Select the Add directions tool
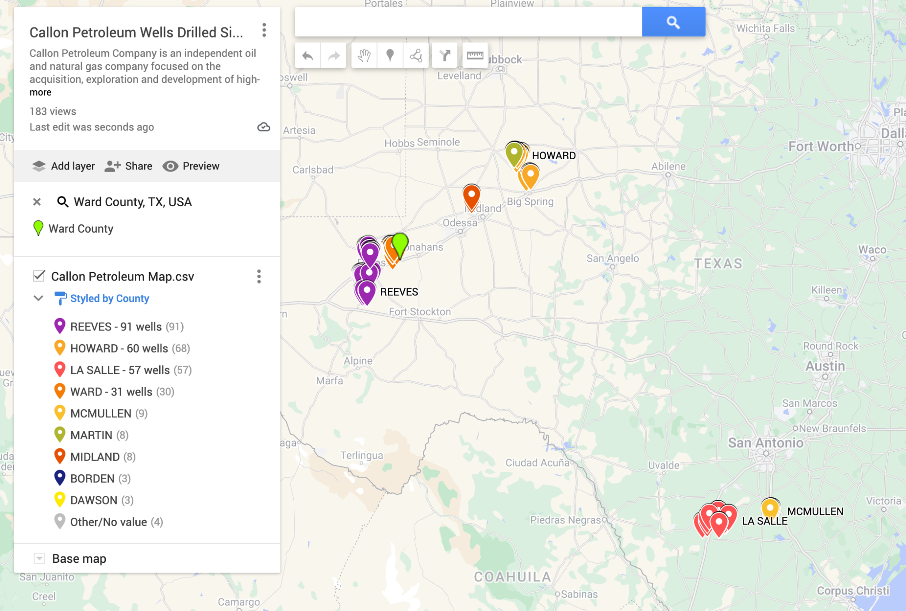This screenshot has width=906, height=611. [445, 56]
